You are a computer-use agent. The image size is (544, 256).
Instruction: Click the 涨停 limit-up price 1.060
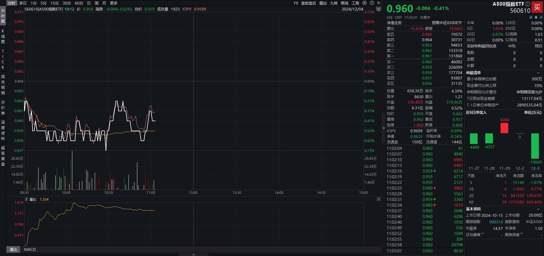[418, 125]
